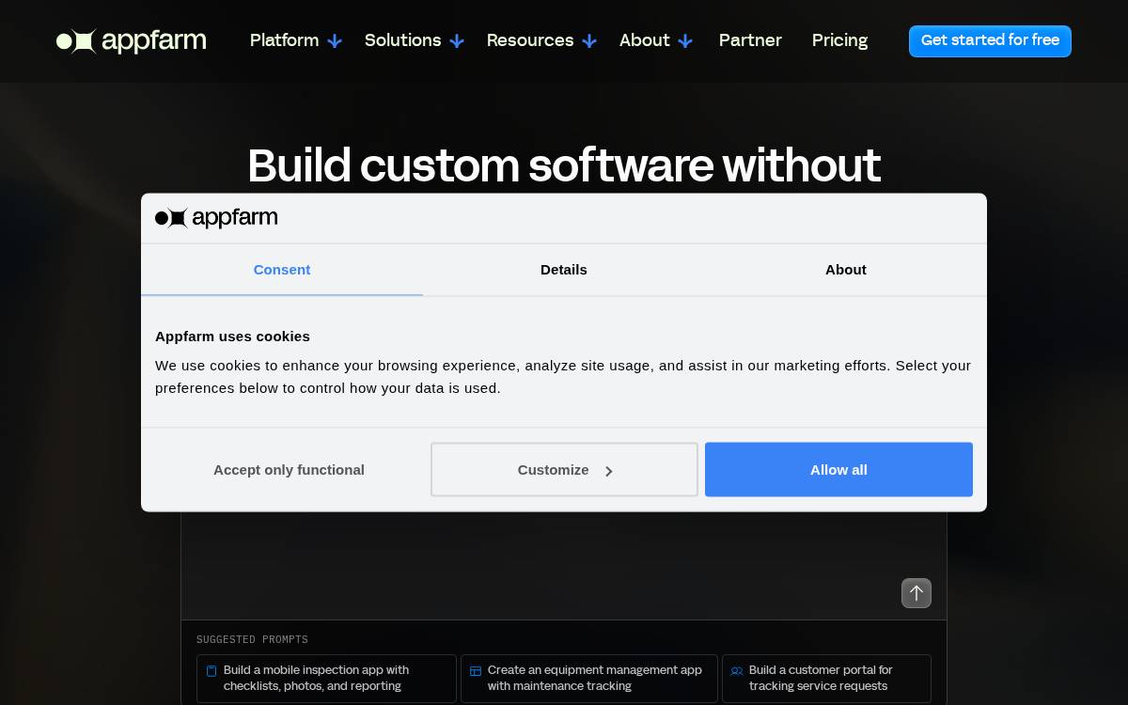
Task: Click the appfarm logo in the cookie dialog
Action: [216, 218]
